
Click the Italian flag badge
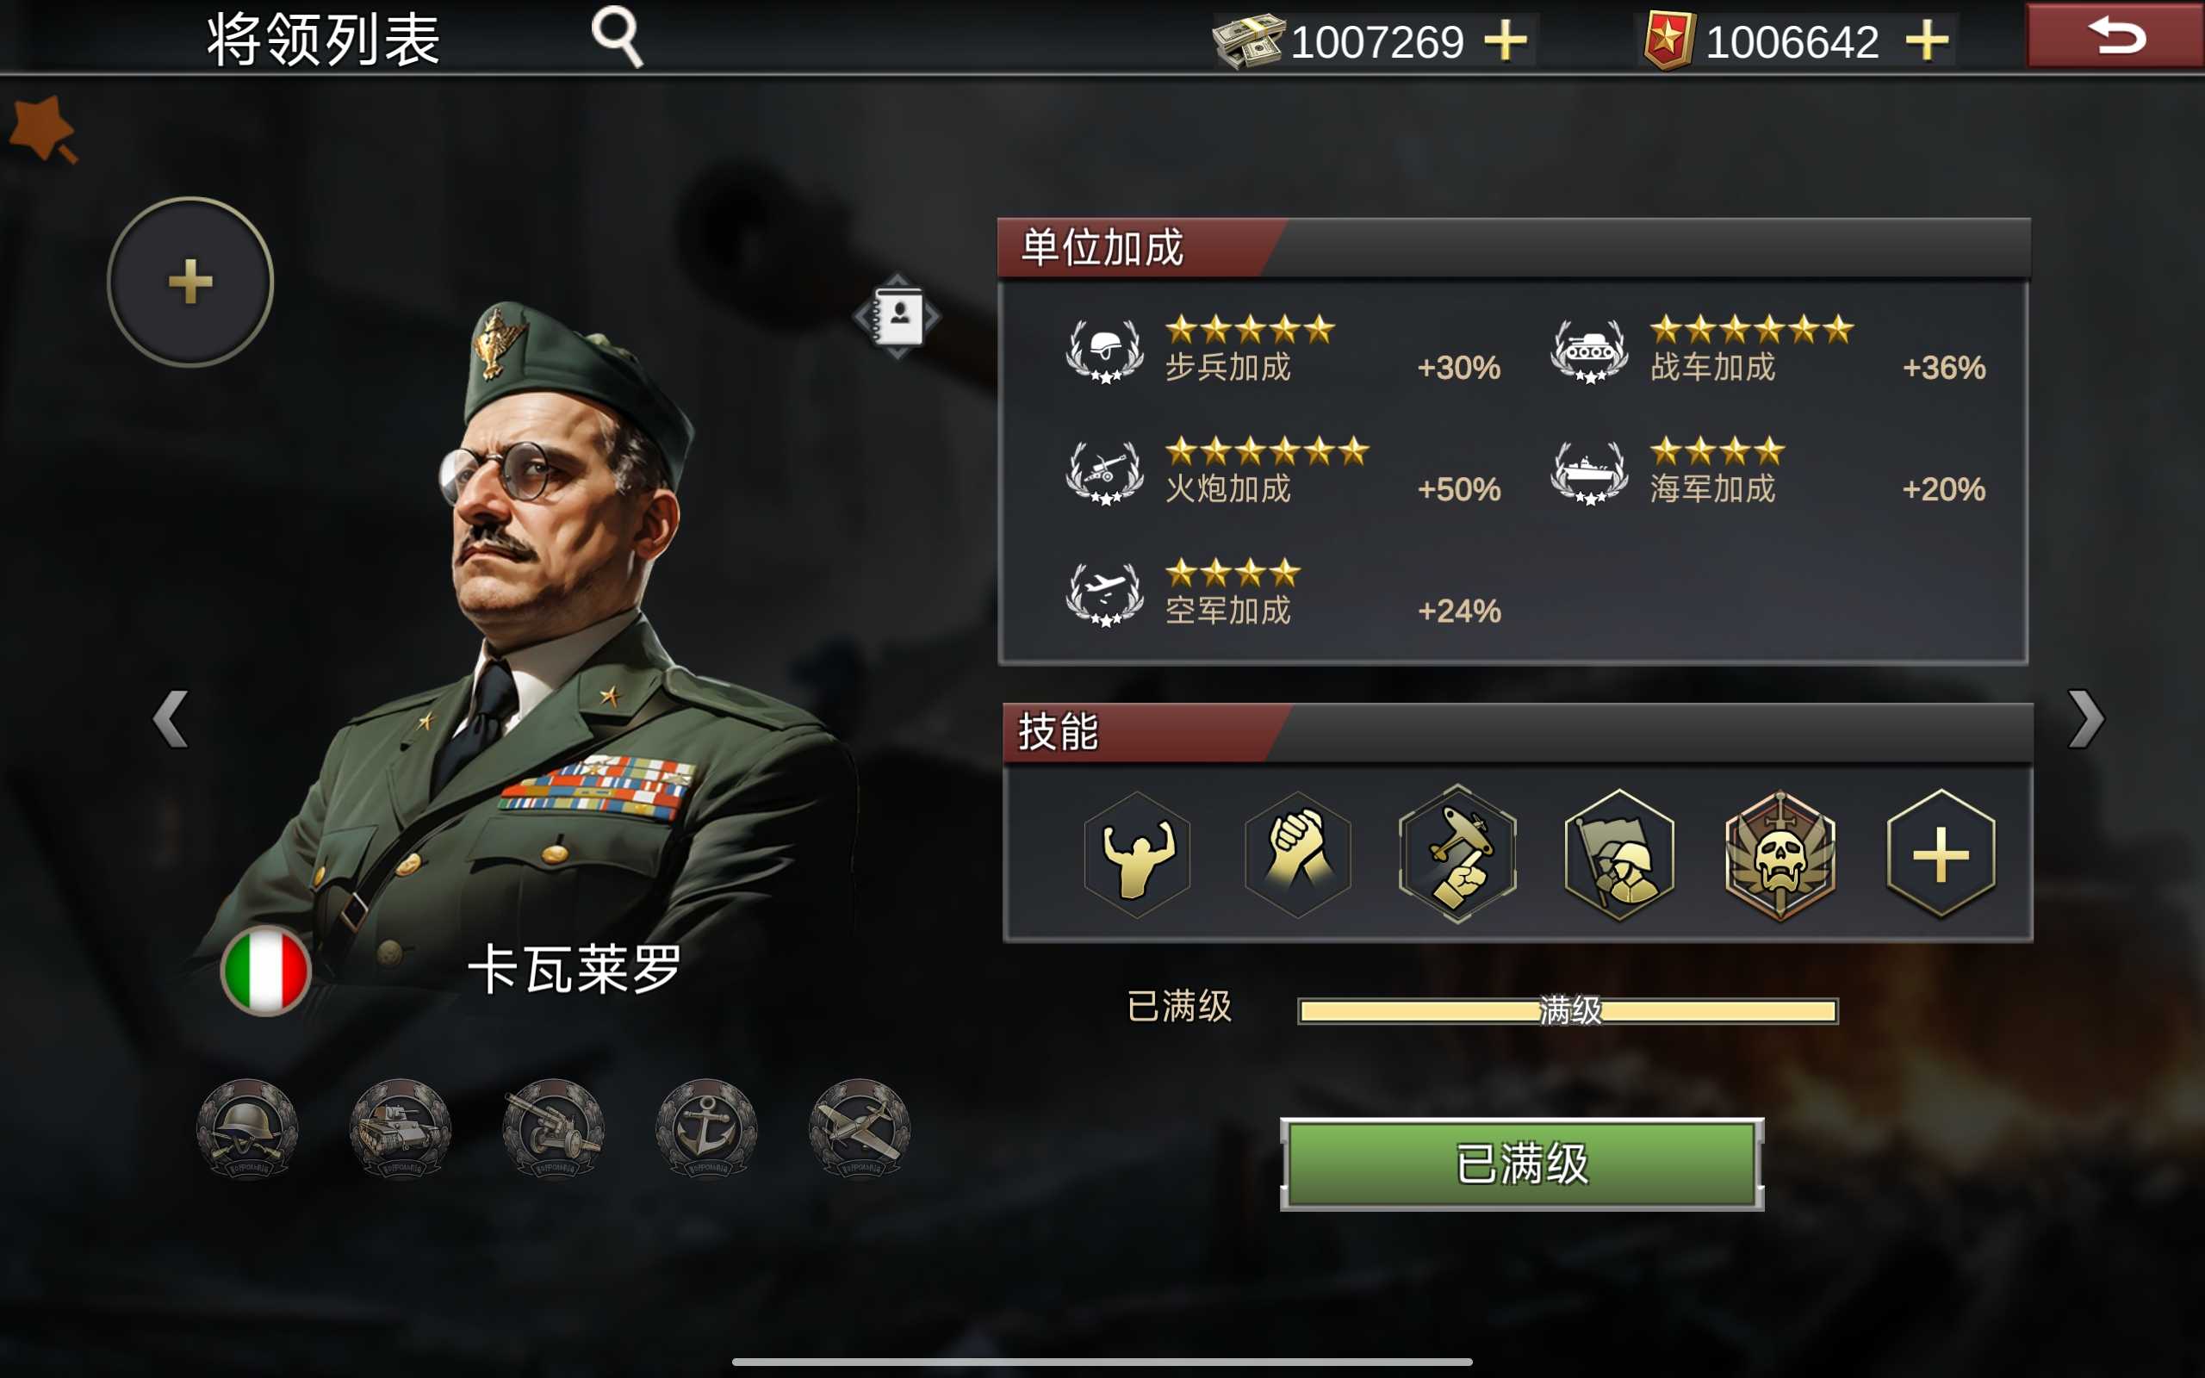point(266,971)
